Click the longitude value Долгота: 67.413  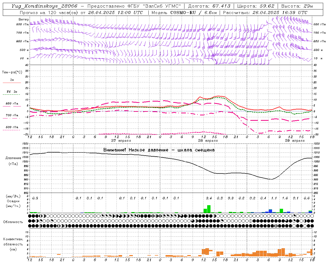pos(209,6)
